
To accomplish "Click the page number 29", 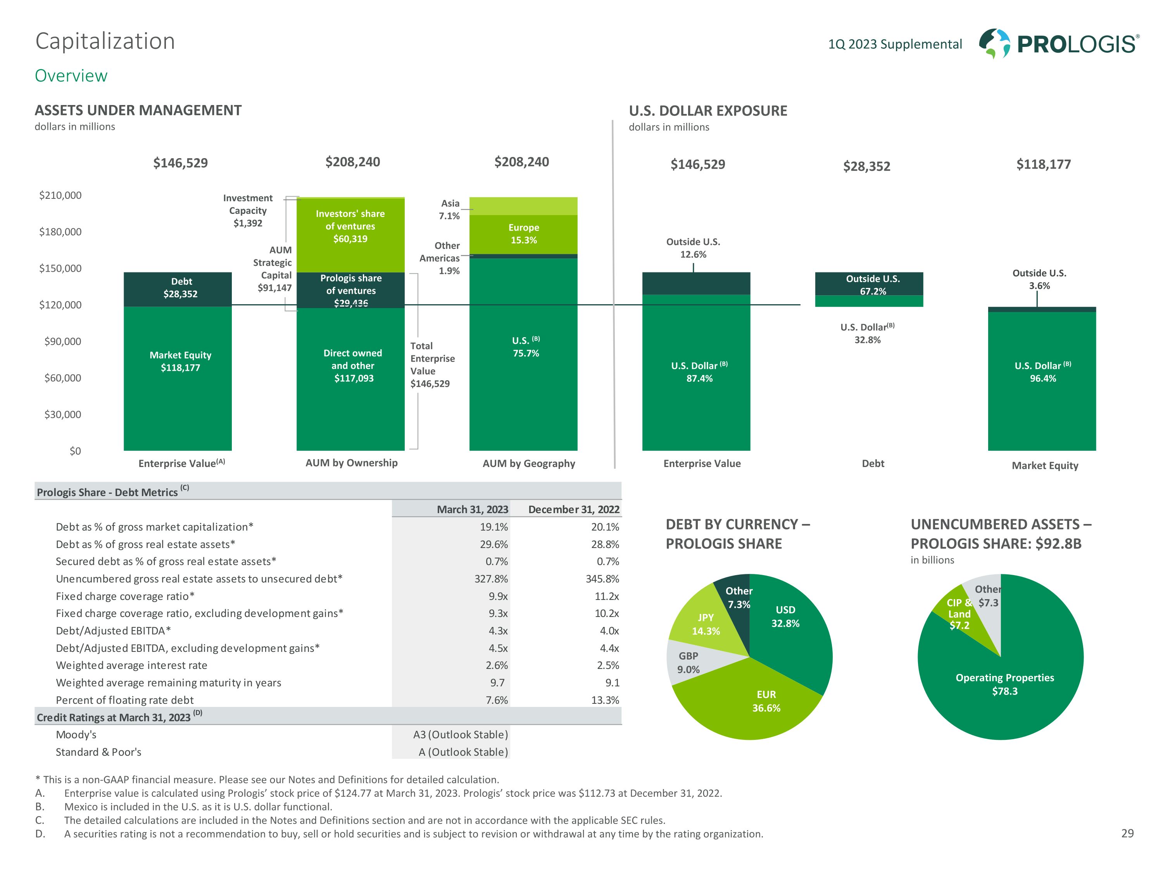I will coord(1127,833).
